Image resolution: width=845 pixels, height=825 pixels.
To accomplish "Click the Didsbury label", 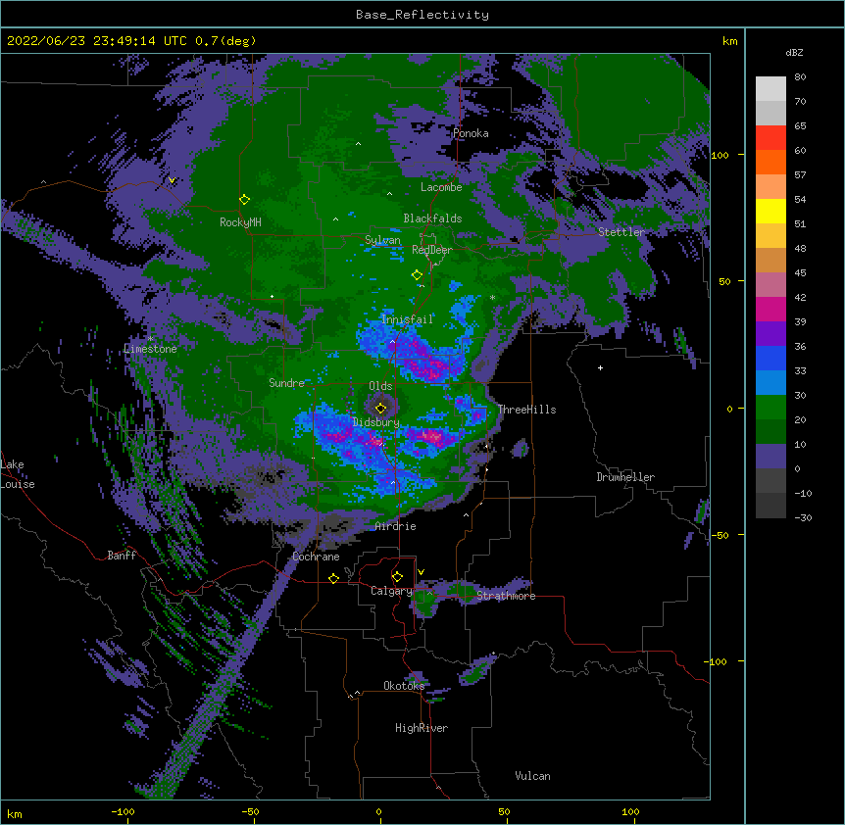I will pos(375,422).
